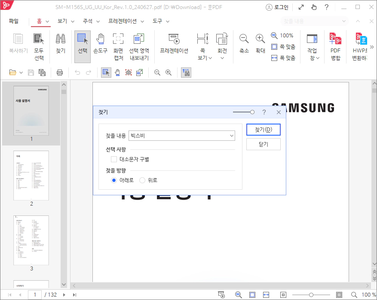377x300 pixels.
Task: Click the undo arrow in quick toolbar
Action: (77, 73)
